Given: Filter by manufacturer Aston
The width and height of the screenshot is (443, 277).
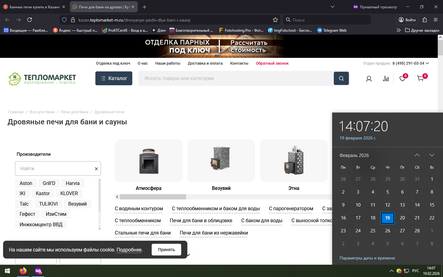Looking at the screenshot, I should pyautogui.click(x=26, y=183).
